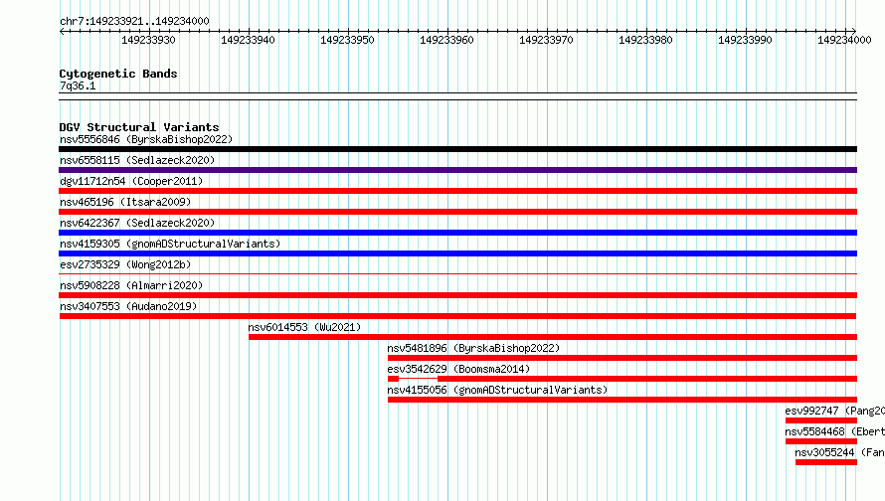Screen dimensions: 885x501
Task: Open the esv2735329 (Wong2012b) label
Action: (125, 264)
